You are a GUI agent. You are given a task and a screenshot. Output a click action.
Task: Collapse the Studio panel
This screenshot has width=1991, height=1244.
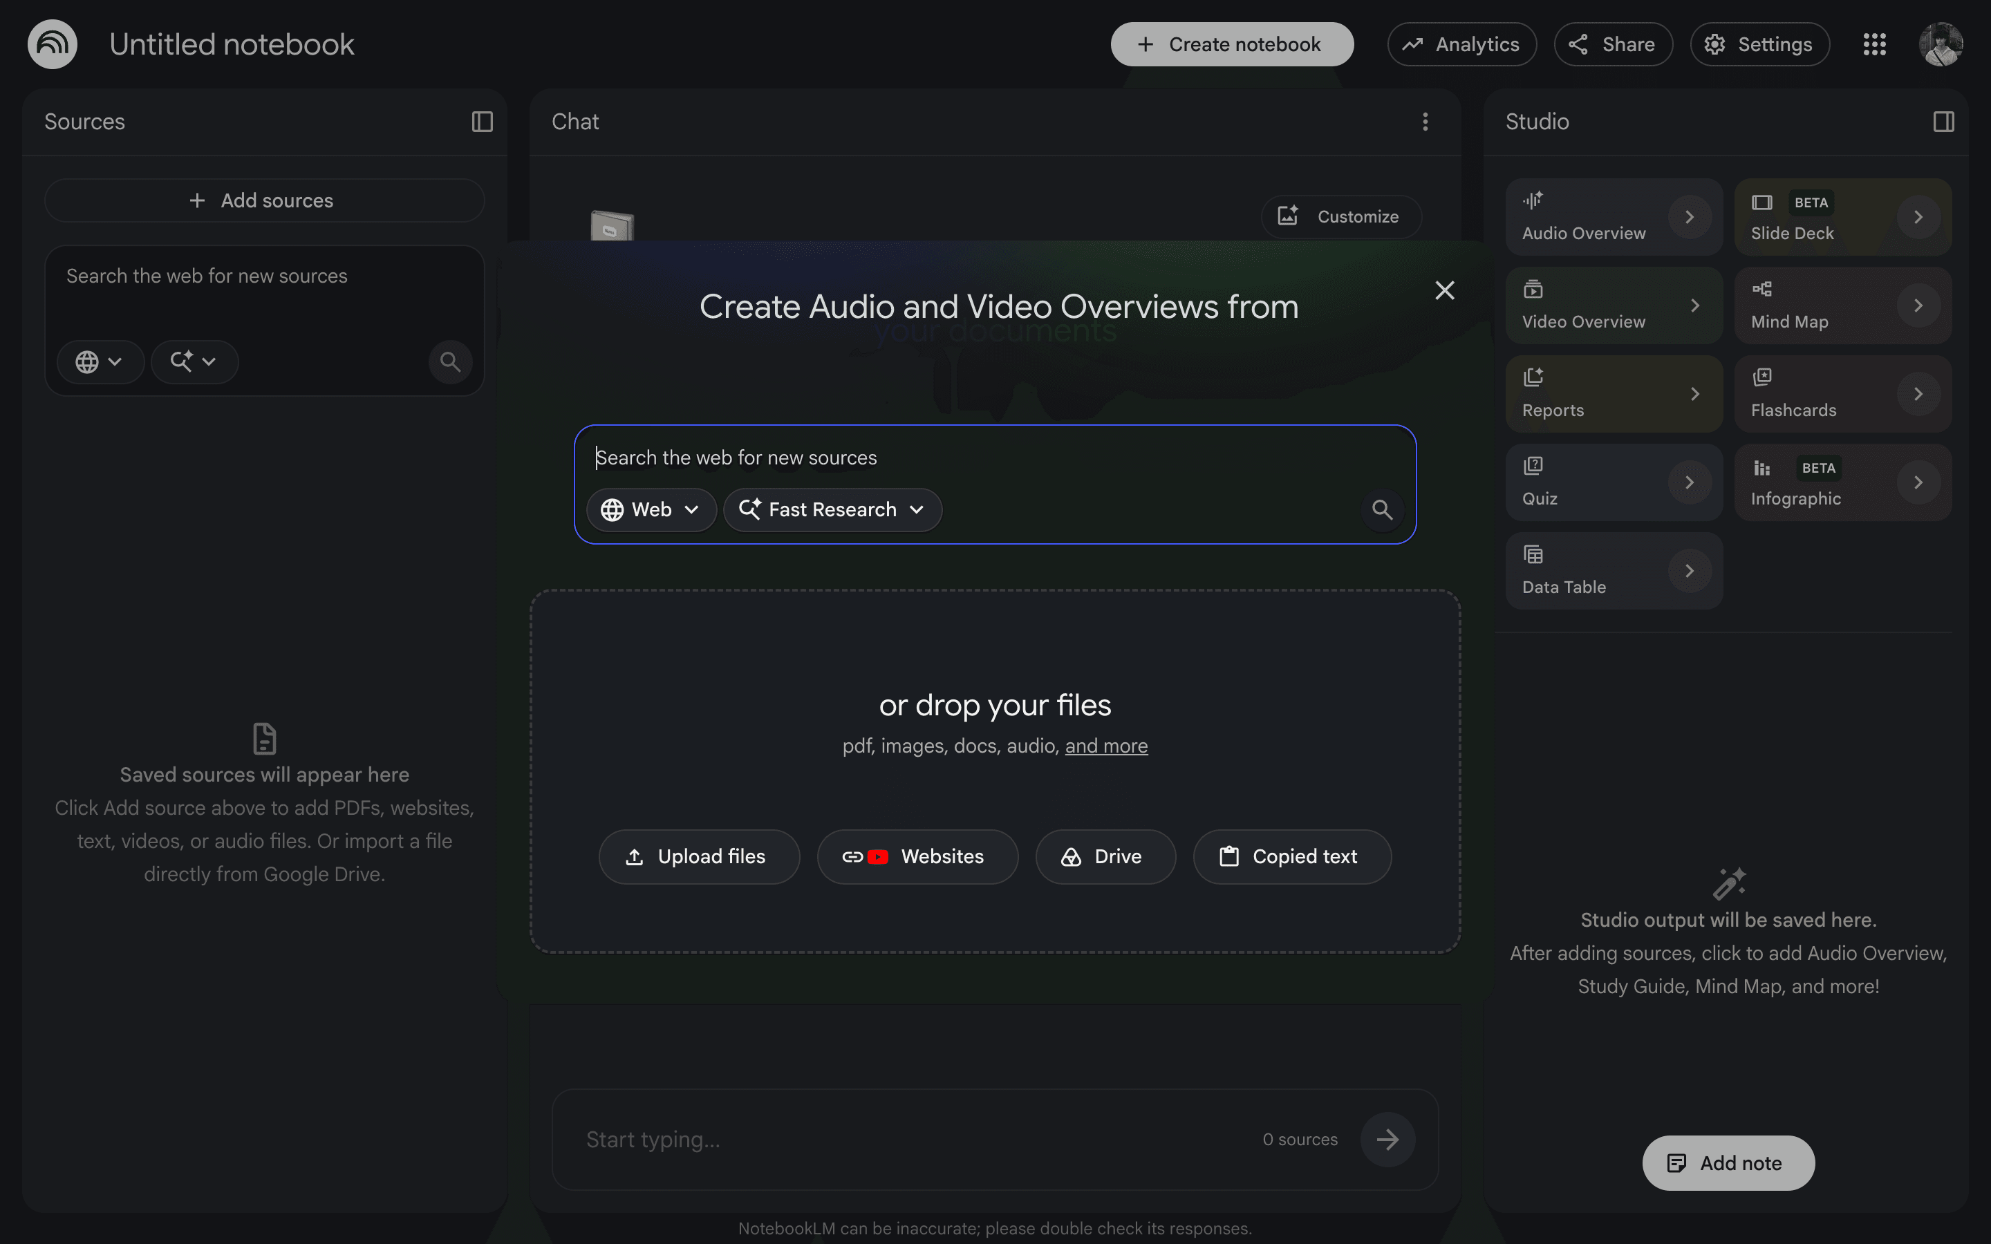pyautogui.click(x=1943, y=122)
